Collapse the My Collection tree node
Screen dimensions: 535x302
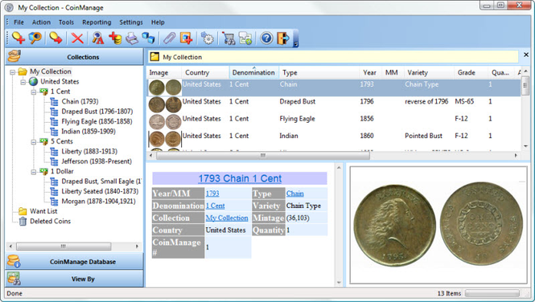(x=13, y=71)
